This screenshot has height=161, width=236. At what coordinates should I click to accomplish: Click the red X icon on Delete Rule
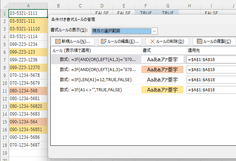click(153, 41)
